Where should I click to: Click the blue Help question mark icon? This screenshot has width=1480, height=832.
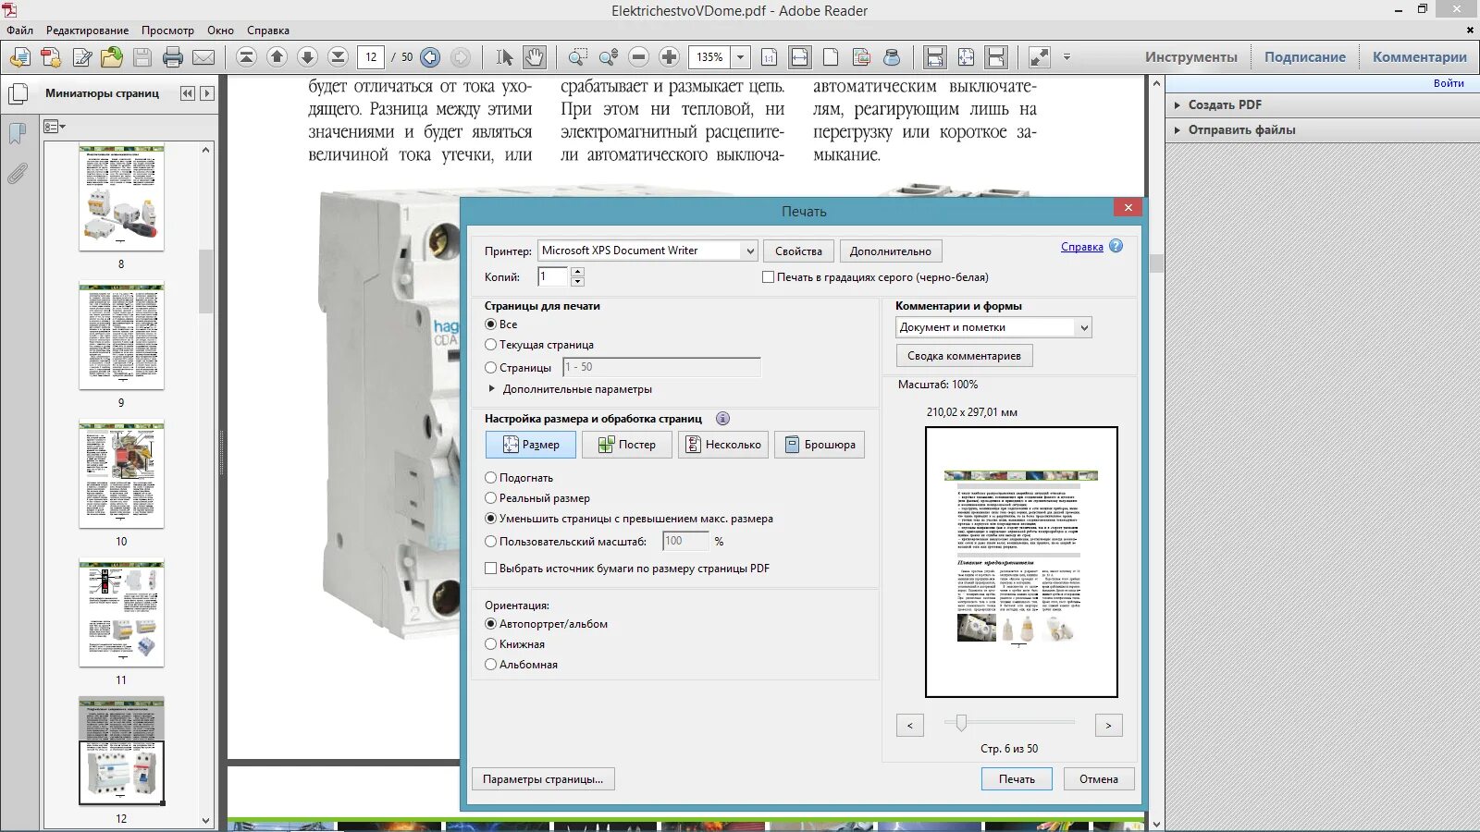[1116, 246]
